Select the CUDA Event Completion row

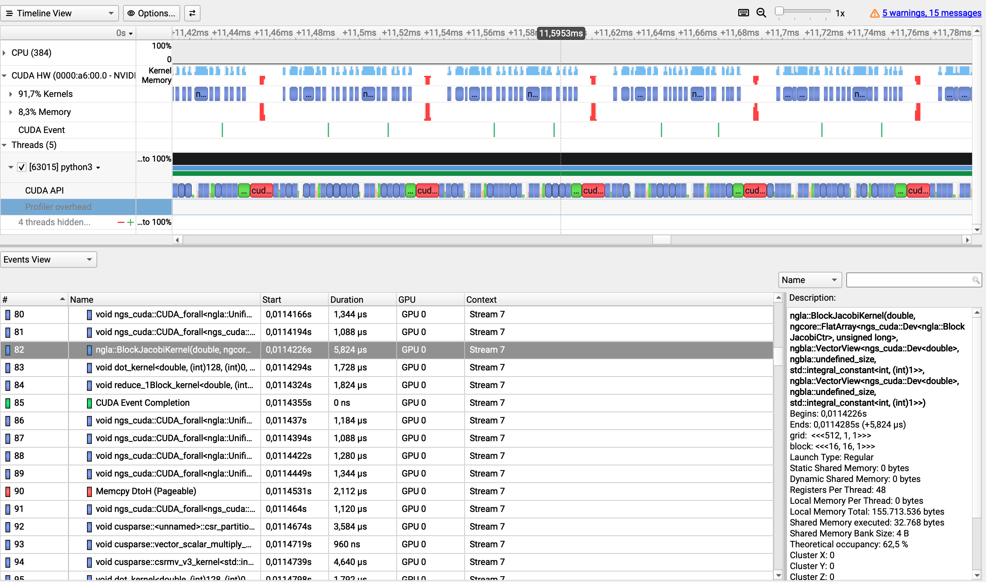386,402
